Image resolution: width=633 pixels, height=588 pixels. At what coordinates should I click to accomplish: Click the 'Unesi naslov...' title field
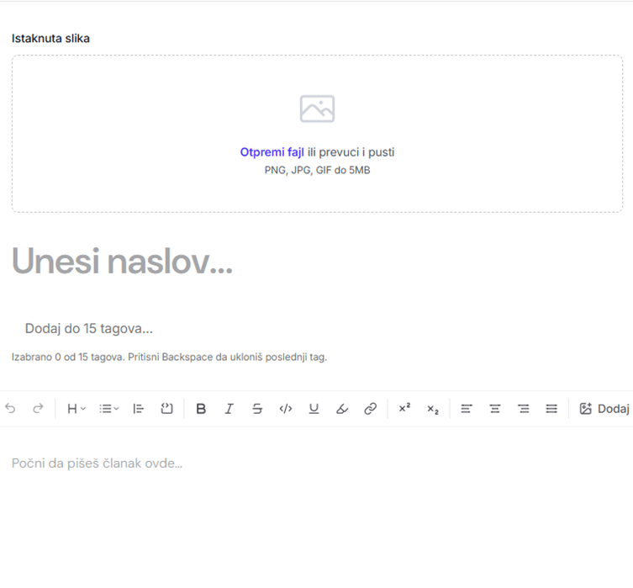tap(122, 262)
